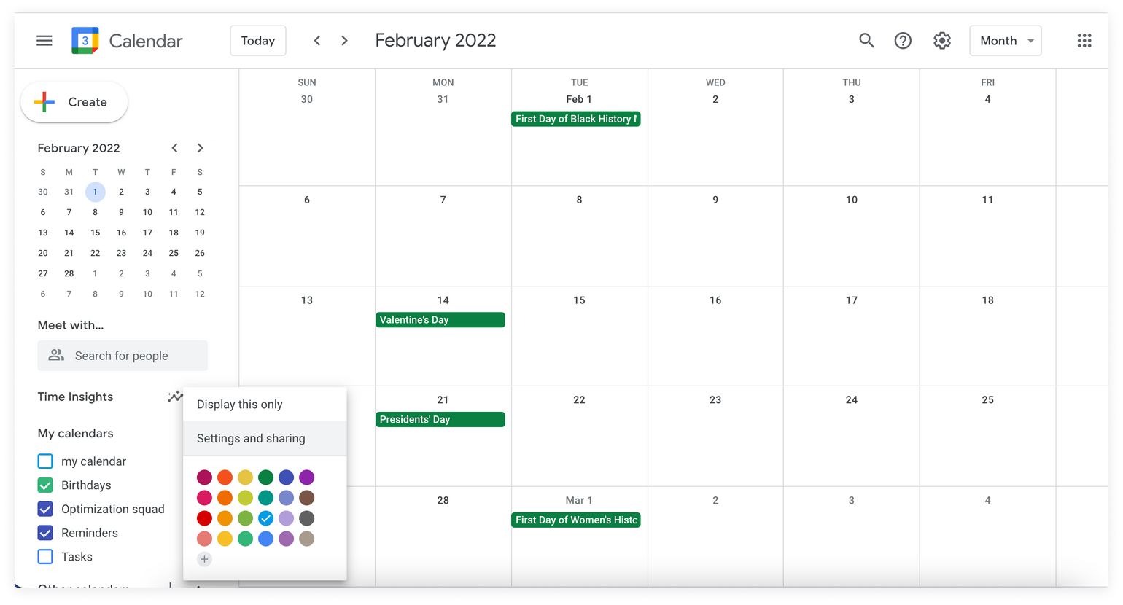This screenshot has height=605, width=1123.
Task: Click day 10 in main grid
Action: coord(852,200)
